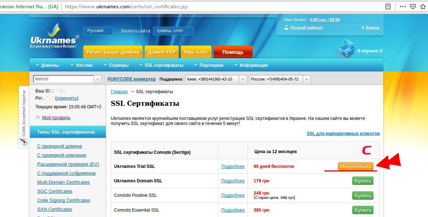Image resolution: width=428 pixels, height=217 pixels.
Task: Click the ICANN Accredited Registrar badge
Action: pos(24,117)
